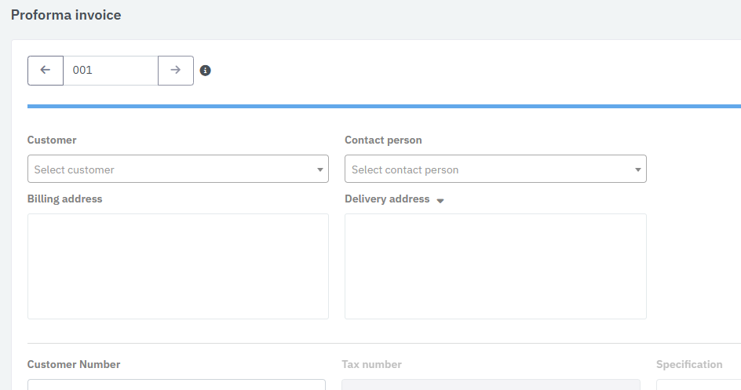Click the next invoice number arrow
741x390 pixels.
coord(176,71)
